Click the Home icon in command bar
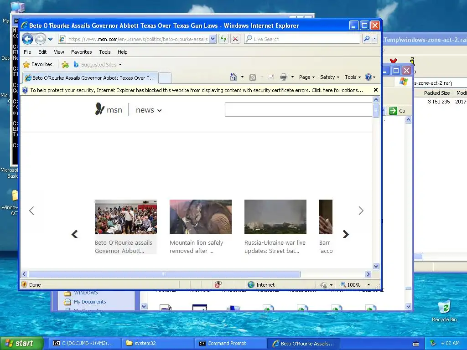 click(233, 77)
